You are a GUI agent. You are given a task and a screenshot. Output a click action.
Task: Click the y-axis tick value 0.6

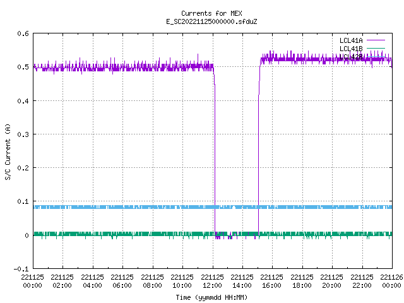(23, 33)
